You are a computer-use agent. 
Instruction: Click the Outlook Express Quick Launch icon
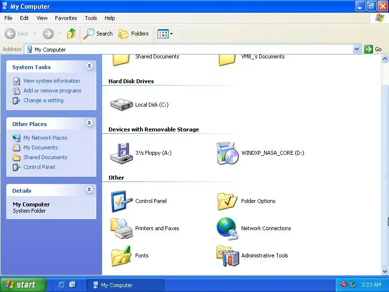click(x=72, y=285)
